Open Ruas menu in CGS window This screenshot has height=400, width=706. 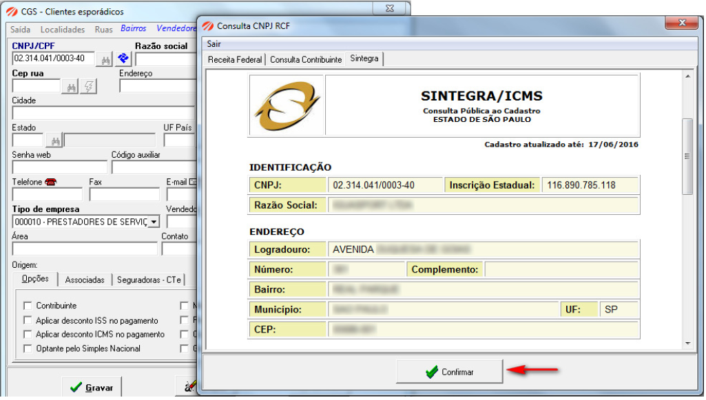(x=103, y=29)
